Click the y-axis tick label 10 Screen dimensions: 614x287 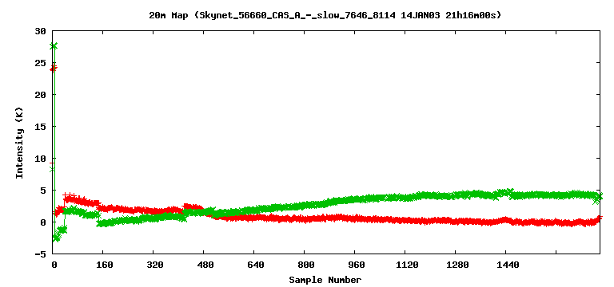41,159
